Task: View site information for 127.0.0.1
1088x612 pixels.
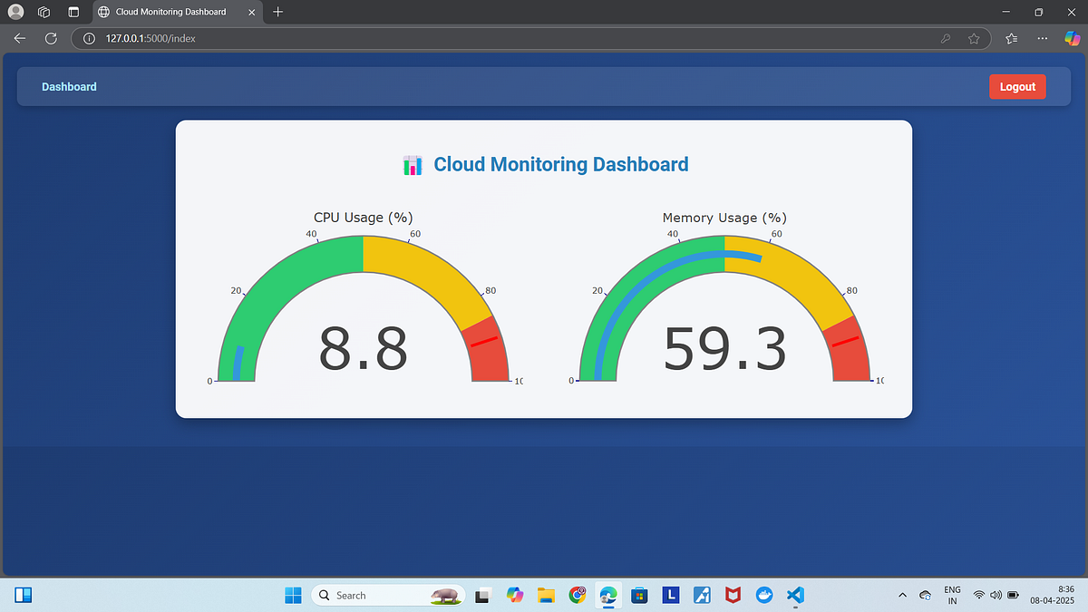Action: 88,38
